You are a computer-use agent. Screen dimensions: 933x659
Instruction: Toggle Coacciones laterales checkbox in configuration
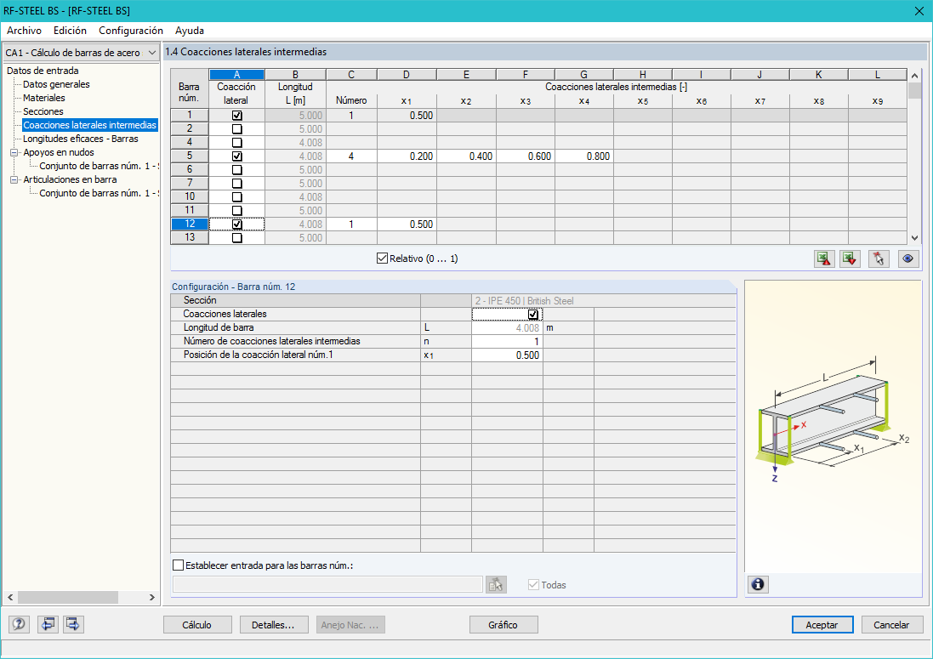tap(533, 314)
